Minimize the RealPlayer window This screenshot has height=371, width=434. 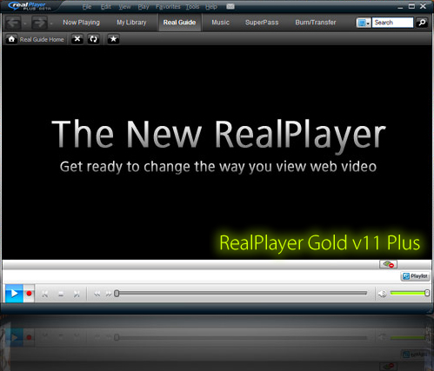point(400,6)
